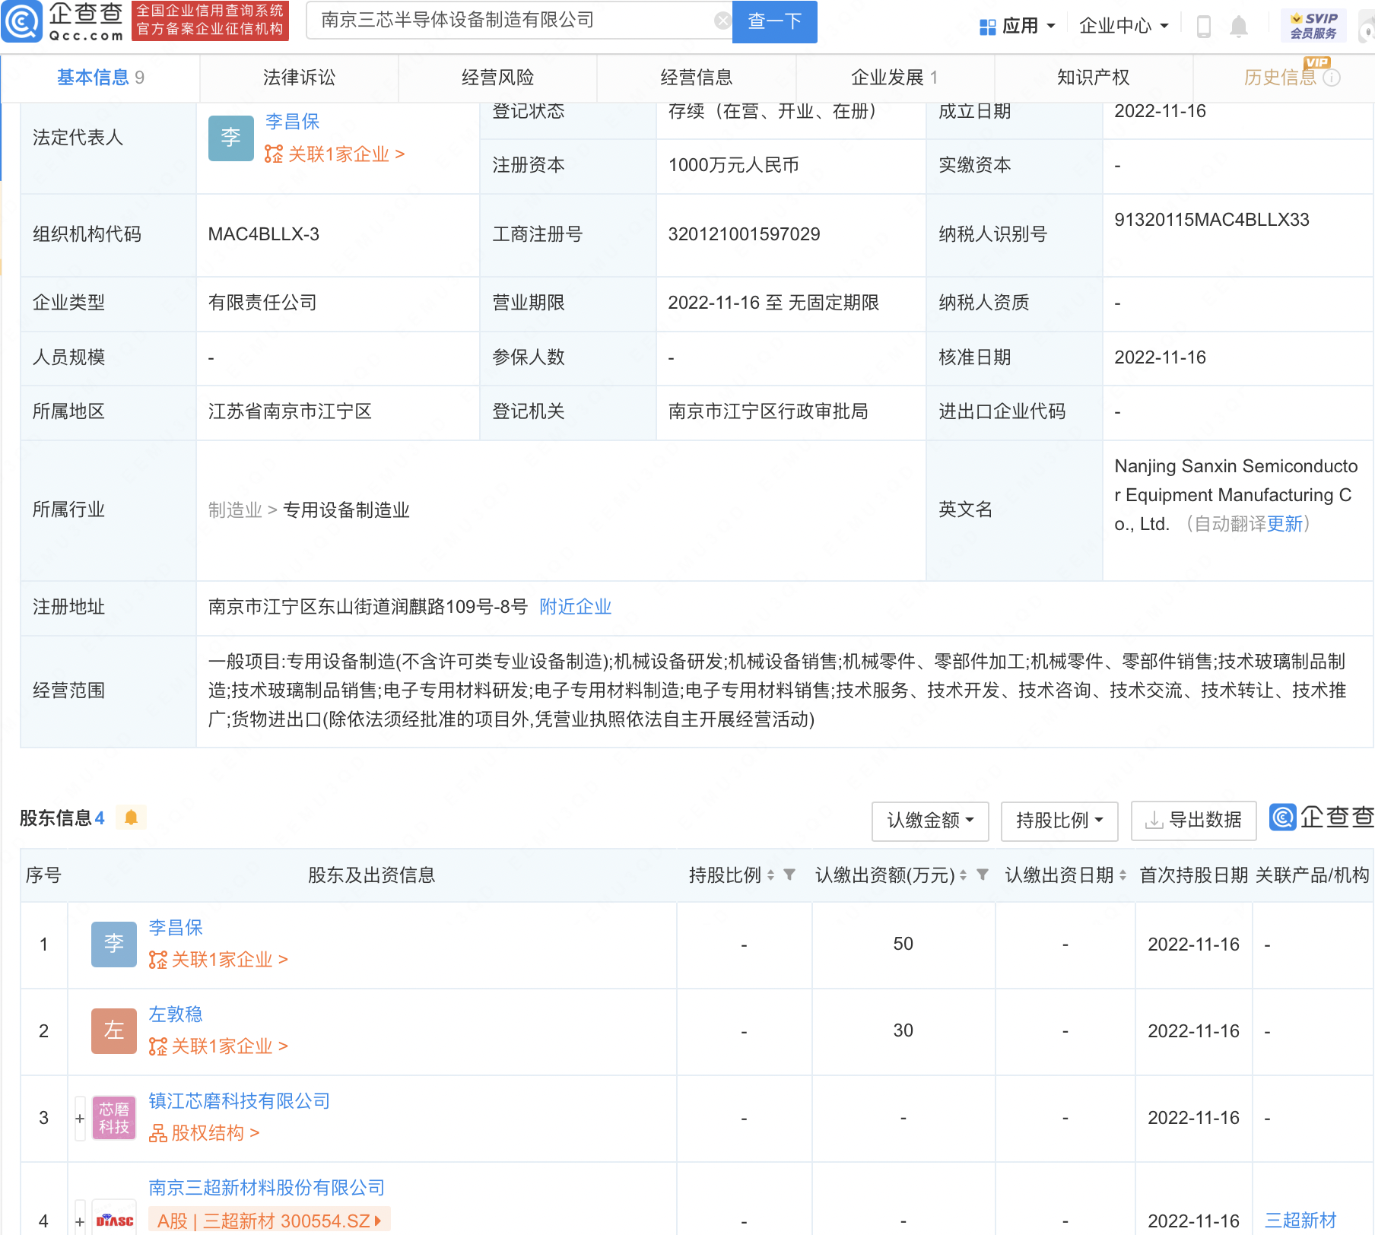Open 南京三超新材料股份有限公司 link
Image resolution: width=1375 pixels, height=1235 pixels.
click(x=267, y=1188)
